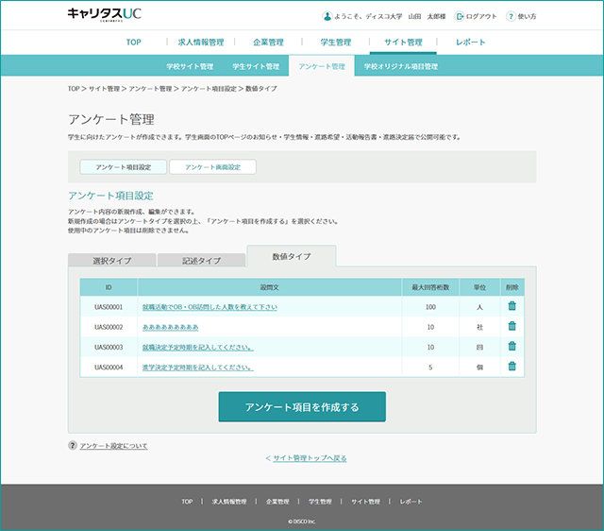
Task: Open the アンケート設定について help link
Action: tap(113, 446)
